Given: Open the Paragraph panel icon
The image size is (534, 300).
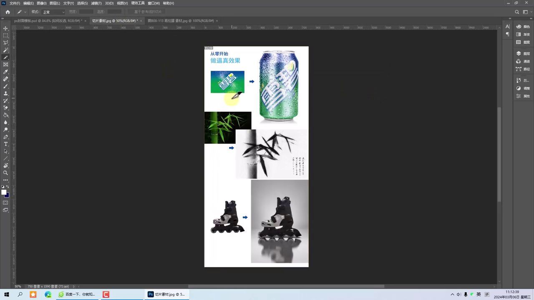Looking at the screenshot, I should pos(508,35).
